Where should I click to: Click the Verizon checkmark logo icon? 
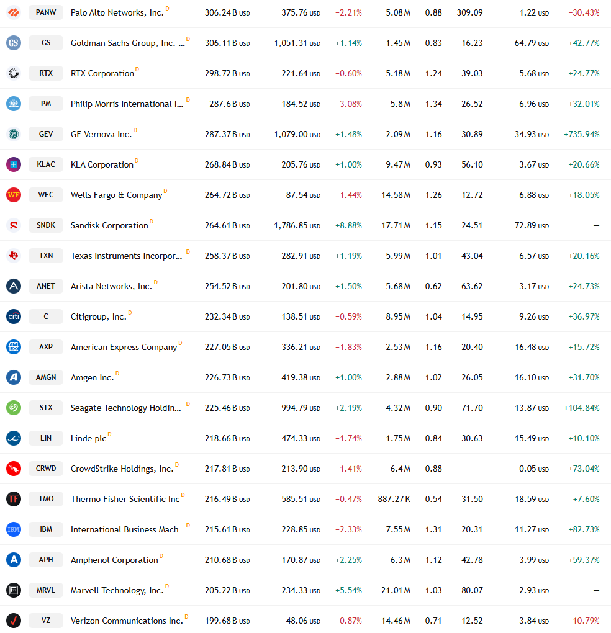click(14, 621)
